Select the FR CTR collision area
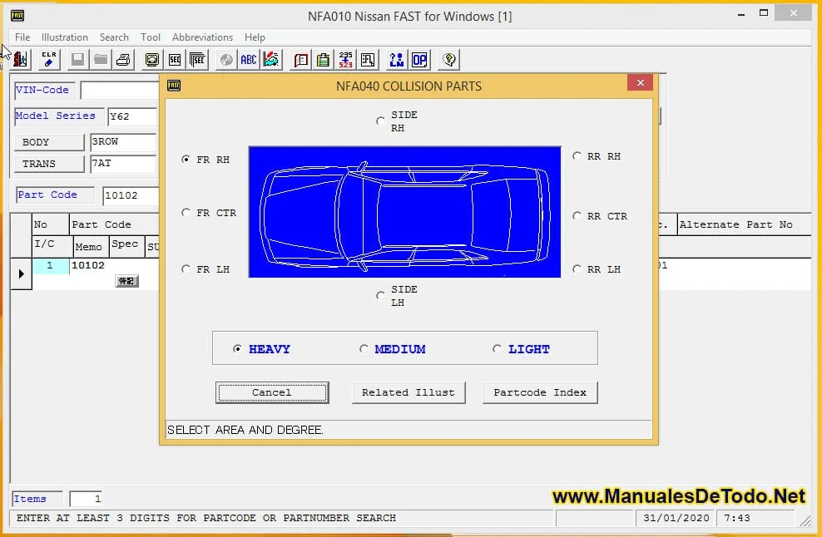The width and height of the screenshot is (822, 537). tap(186, 213)
